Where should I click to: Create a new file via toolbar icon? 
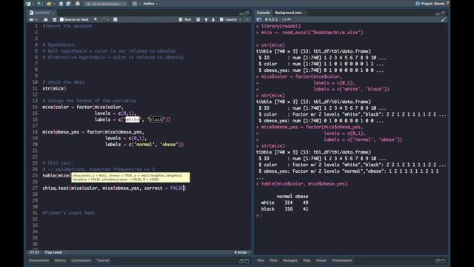[x=28, y=4]
